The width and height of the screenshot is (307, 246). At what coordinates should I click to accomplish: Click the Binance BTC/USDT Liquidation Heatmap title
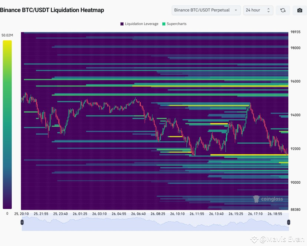click(52, 10)
